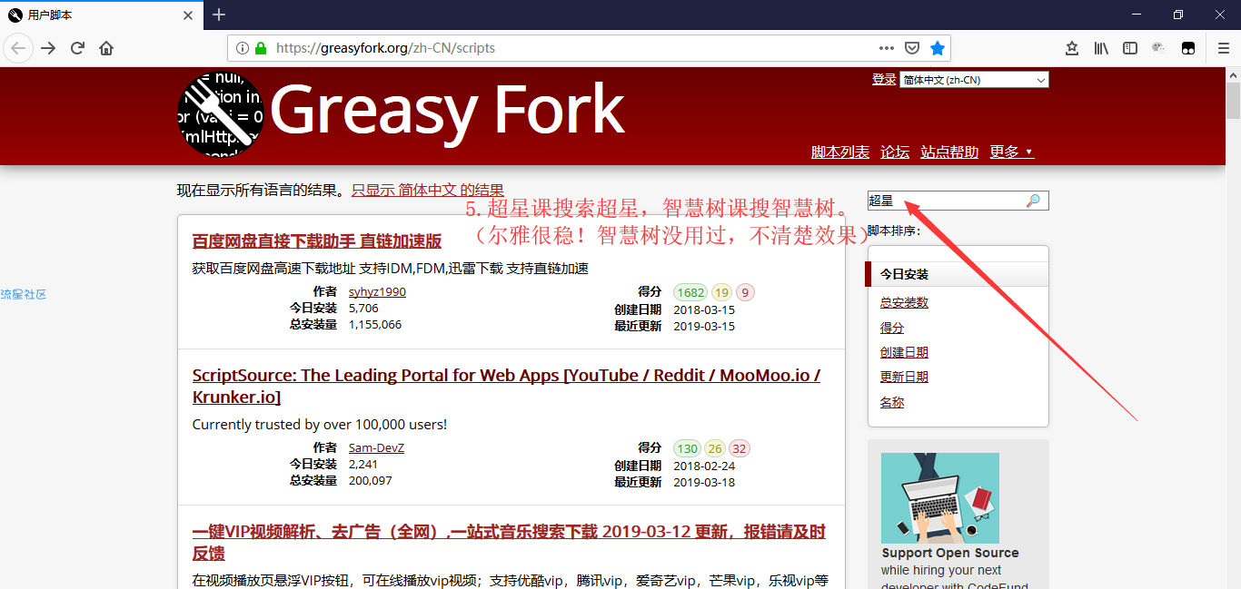Open 百度网盘直接下载助手 script page
Screen dimensions: 1241x589
317,241
